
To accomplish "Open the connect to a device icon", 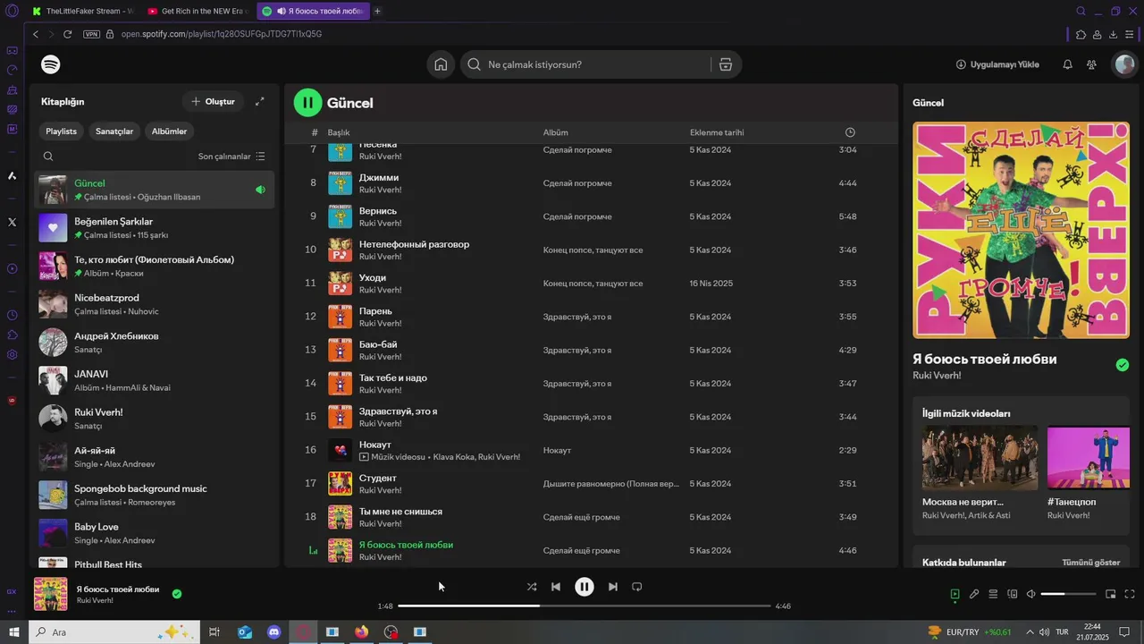I will pyautogui.click(x=1013, y=594).
